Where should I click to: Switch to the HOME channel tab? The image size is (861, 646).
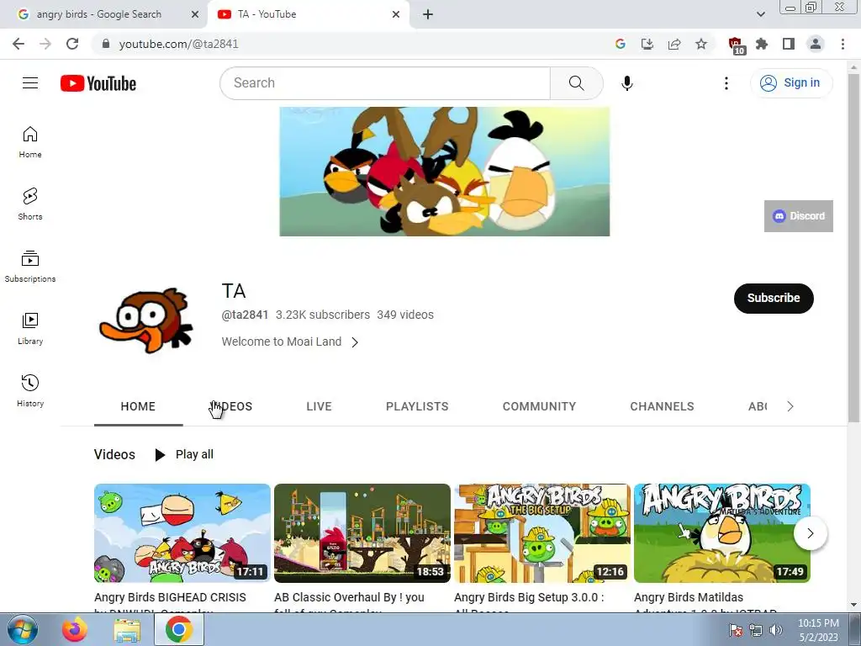[x=138, y=406]
